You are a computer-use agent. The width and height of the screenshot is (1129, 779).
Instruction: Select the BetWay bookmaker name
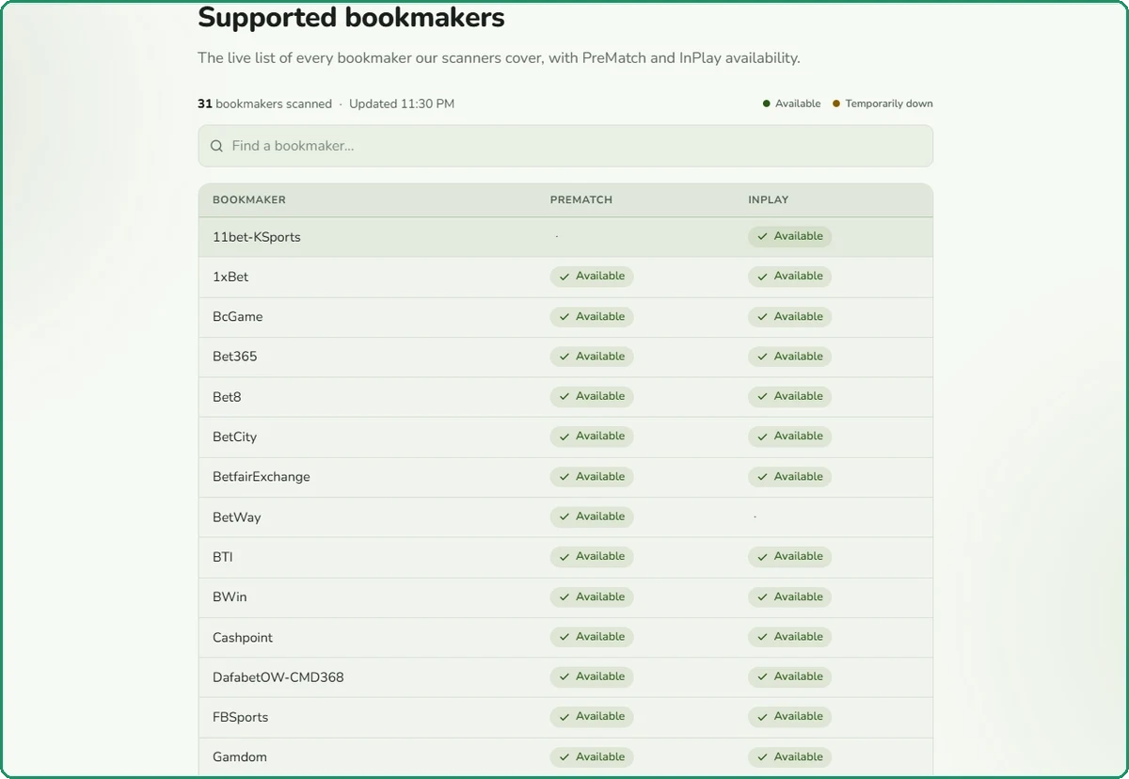[x=237, y=517]
